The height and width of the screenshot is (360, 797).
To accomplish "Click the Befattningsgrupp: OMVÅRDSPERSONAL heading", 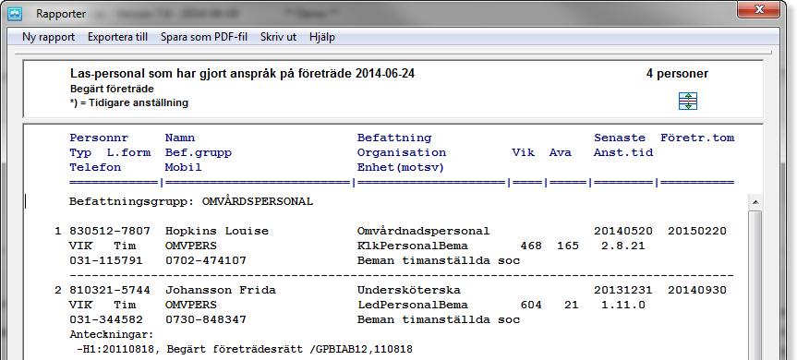I will 191,201.
